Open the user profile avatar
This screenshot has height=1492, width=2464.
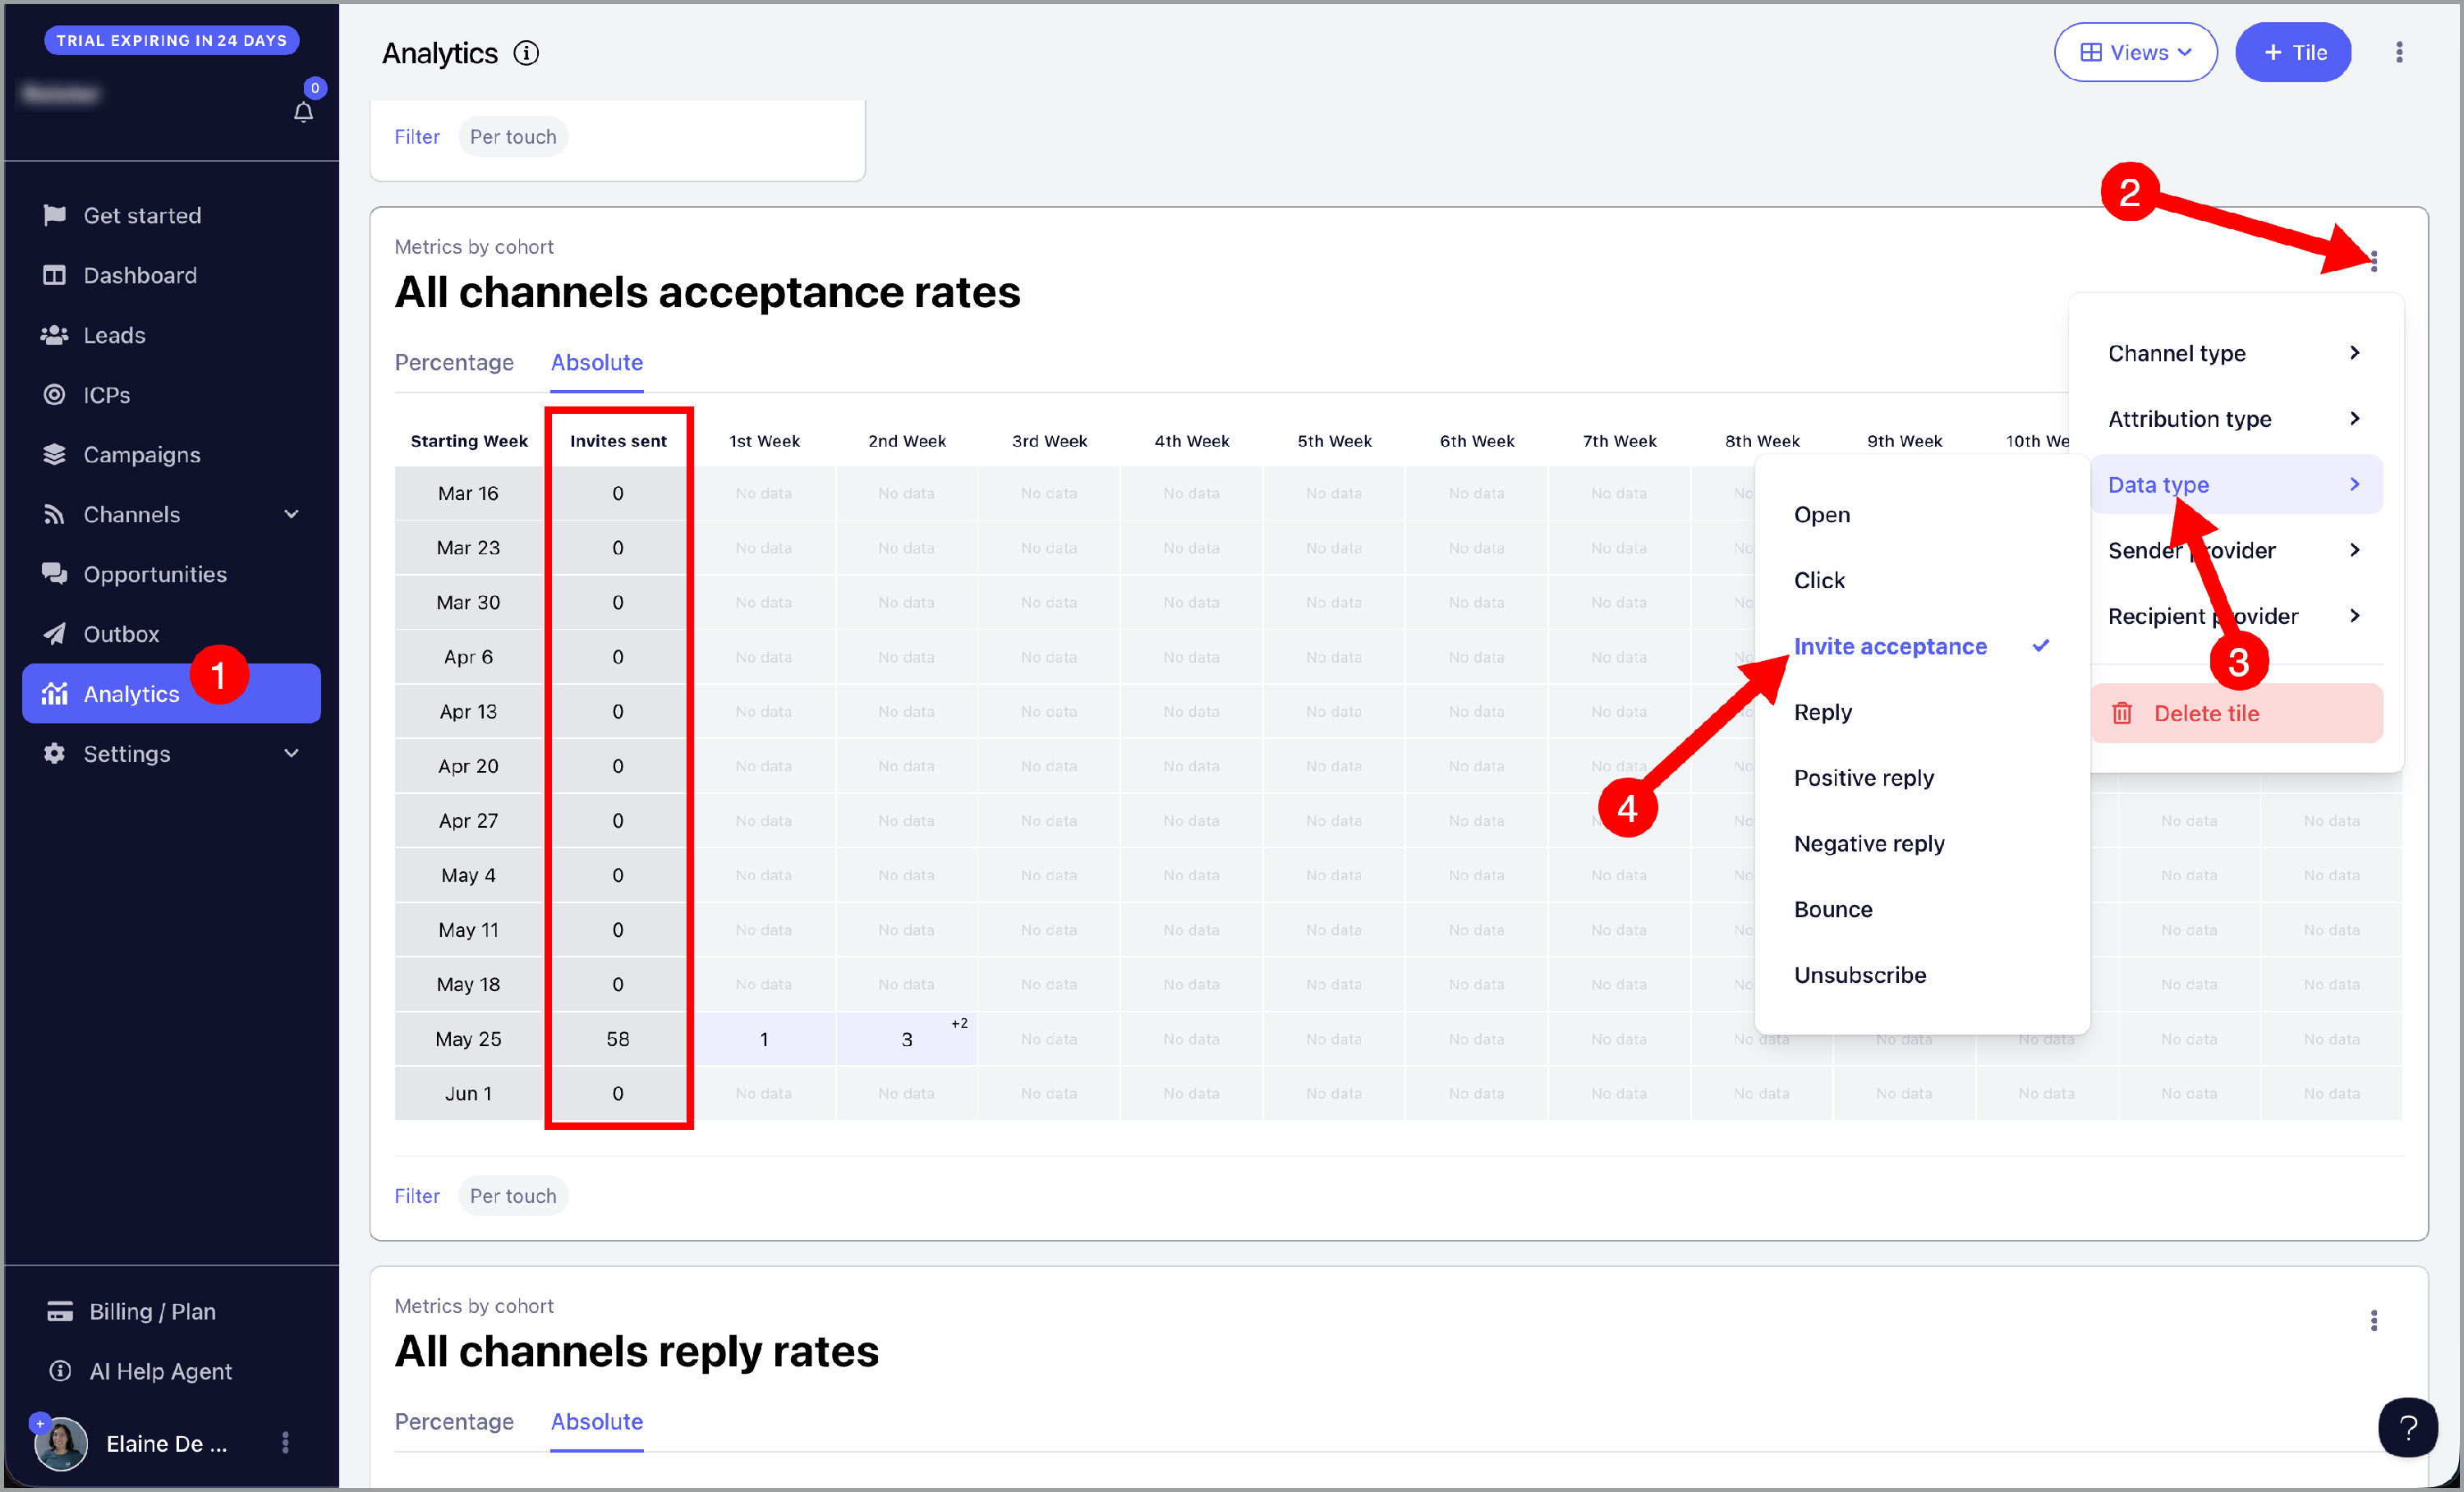click(x=60, y=1443)
